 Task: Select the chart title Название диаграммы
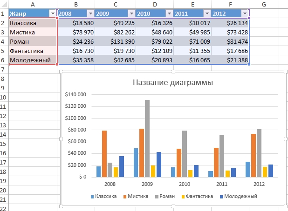(x=173, y=83)
